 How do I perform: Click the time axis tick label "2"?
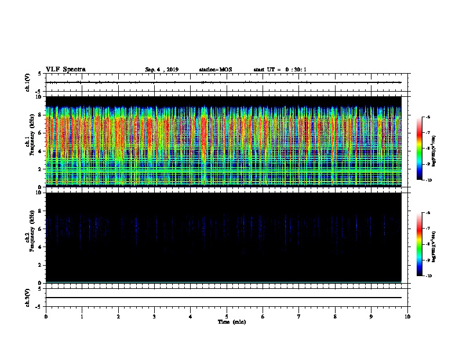(118, 317)
